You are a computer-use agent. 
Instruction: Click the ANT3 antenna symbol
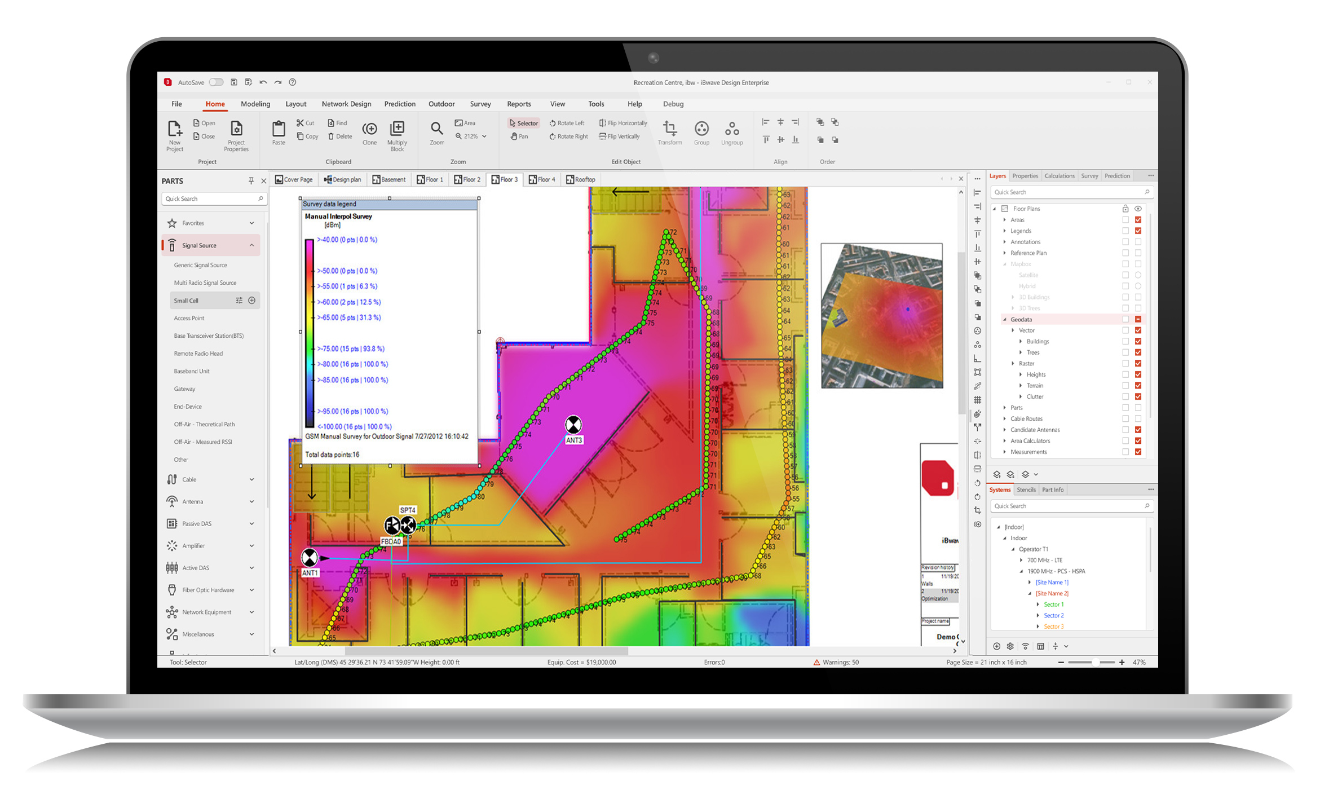573,425
